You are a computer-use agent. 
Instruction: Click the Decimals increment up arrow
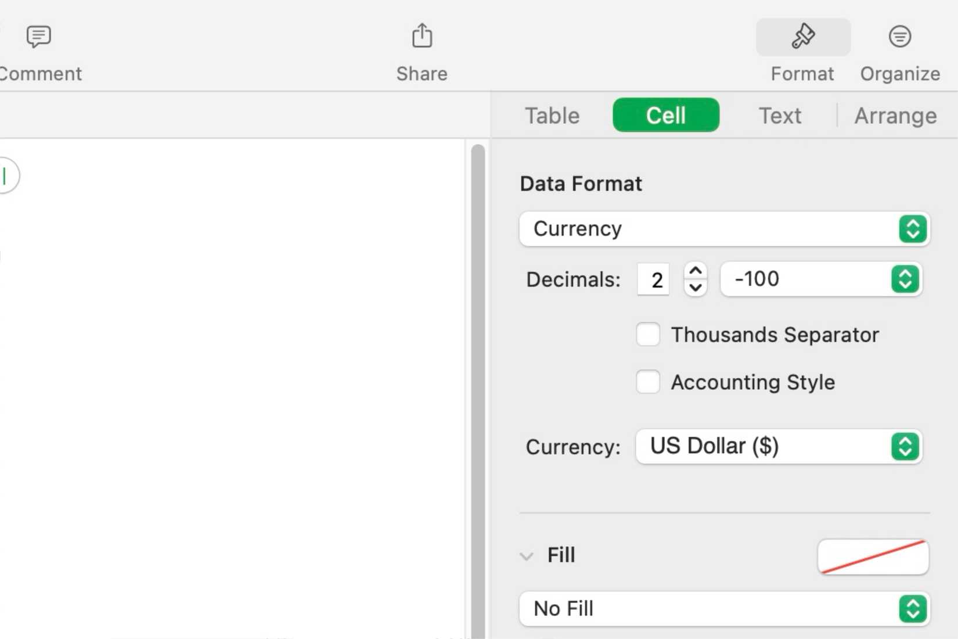[x=695, y=269]
